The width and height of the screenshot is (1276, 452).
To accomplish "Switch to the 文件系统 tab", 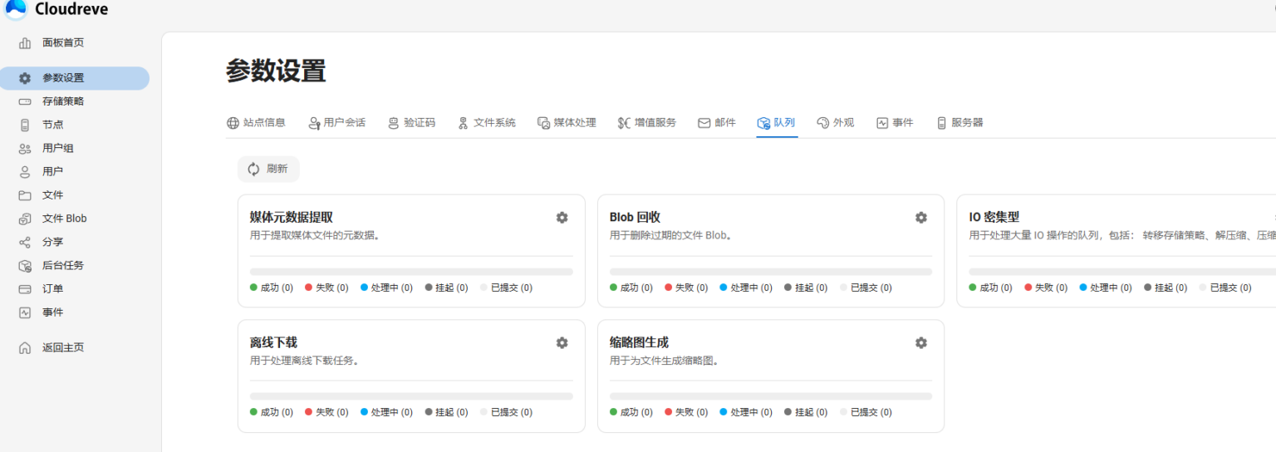I will (487, 123).
